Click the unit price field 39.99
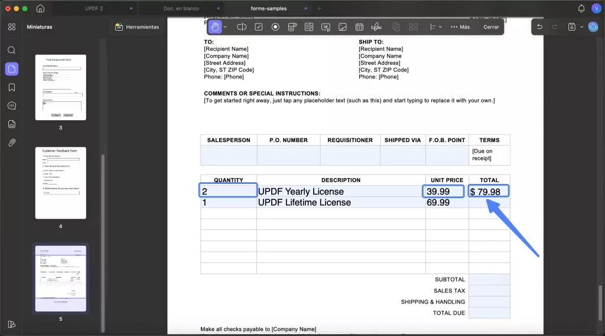This screenshot has height=336, width=605. [x=443, y=192]
